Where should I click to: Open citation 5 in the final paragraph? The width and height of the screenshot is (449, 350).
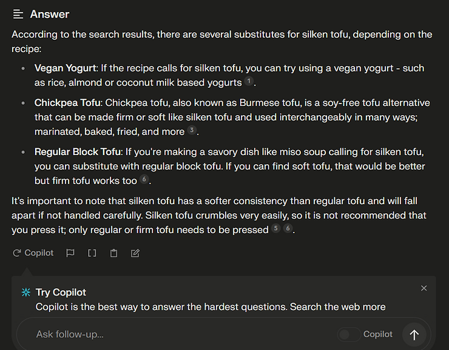[276, 229]
